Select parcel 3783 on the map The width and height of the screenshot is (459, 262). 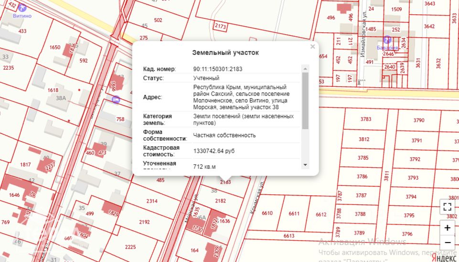point(365,119)
